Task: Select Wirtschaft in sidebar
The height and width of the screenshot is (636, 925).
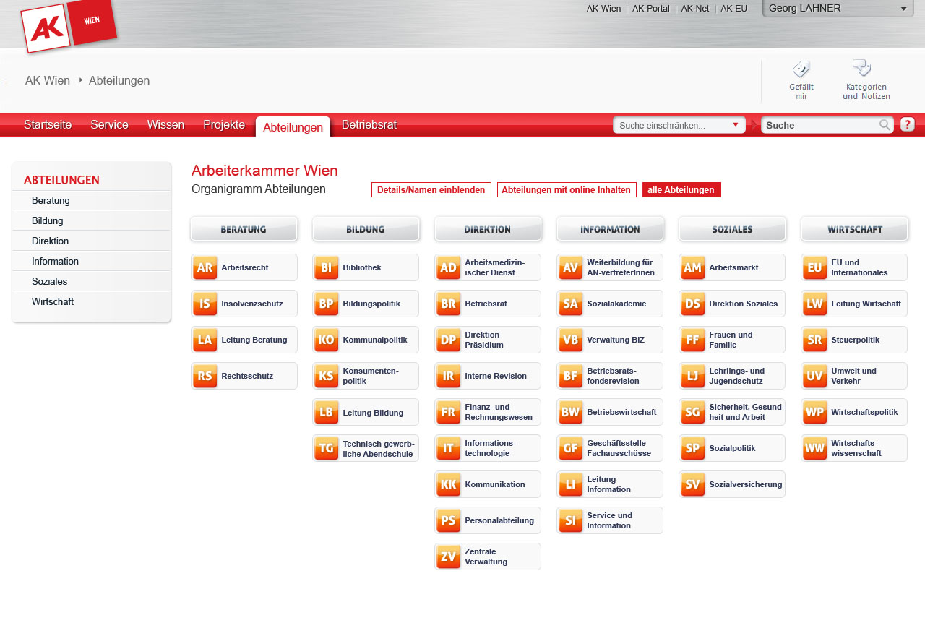Action: (91, 301)
